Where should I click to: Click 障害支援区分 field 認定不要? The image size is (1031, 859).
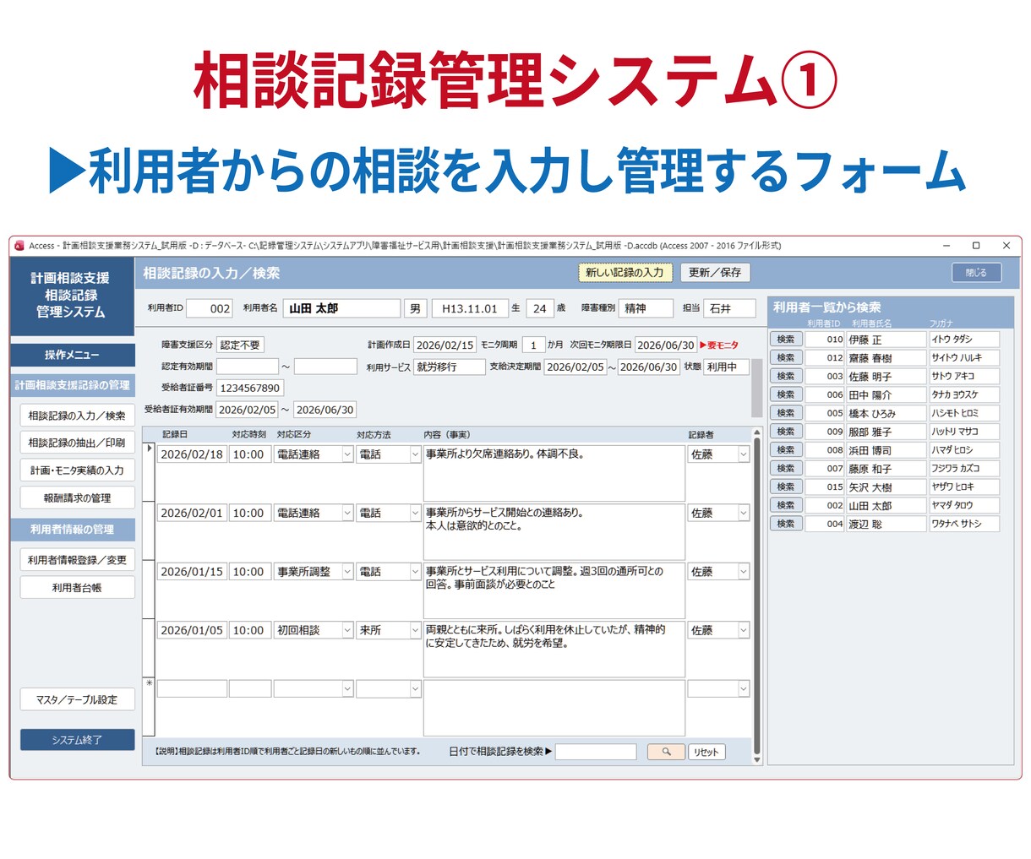pyautogui.click(x=240, y=345)
